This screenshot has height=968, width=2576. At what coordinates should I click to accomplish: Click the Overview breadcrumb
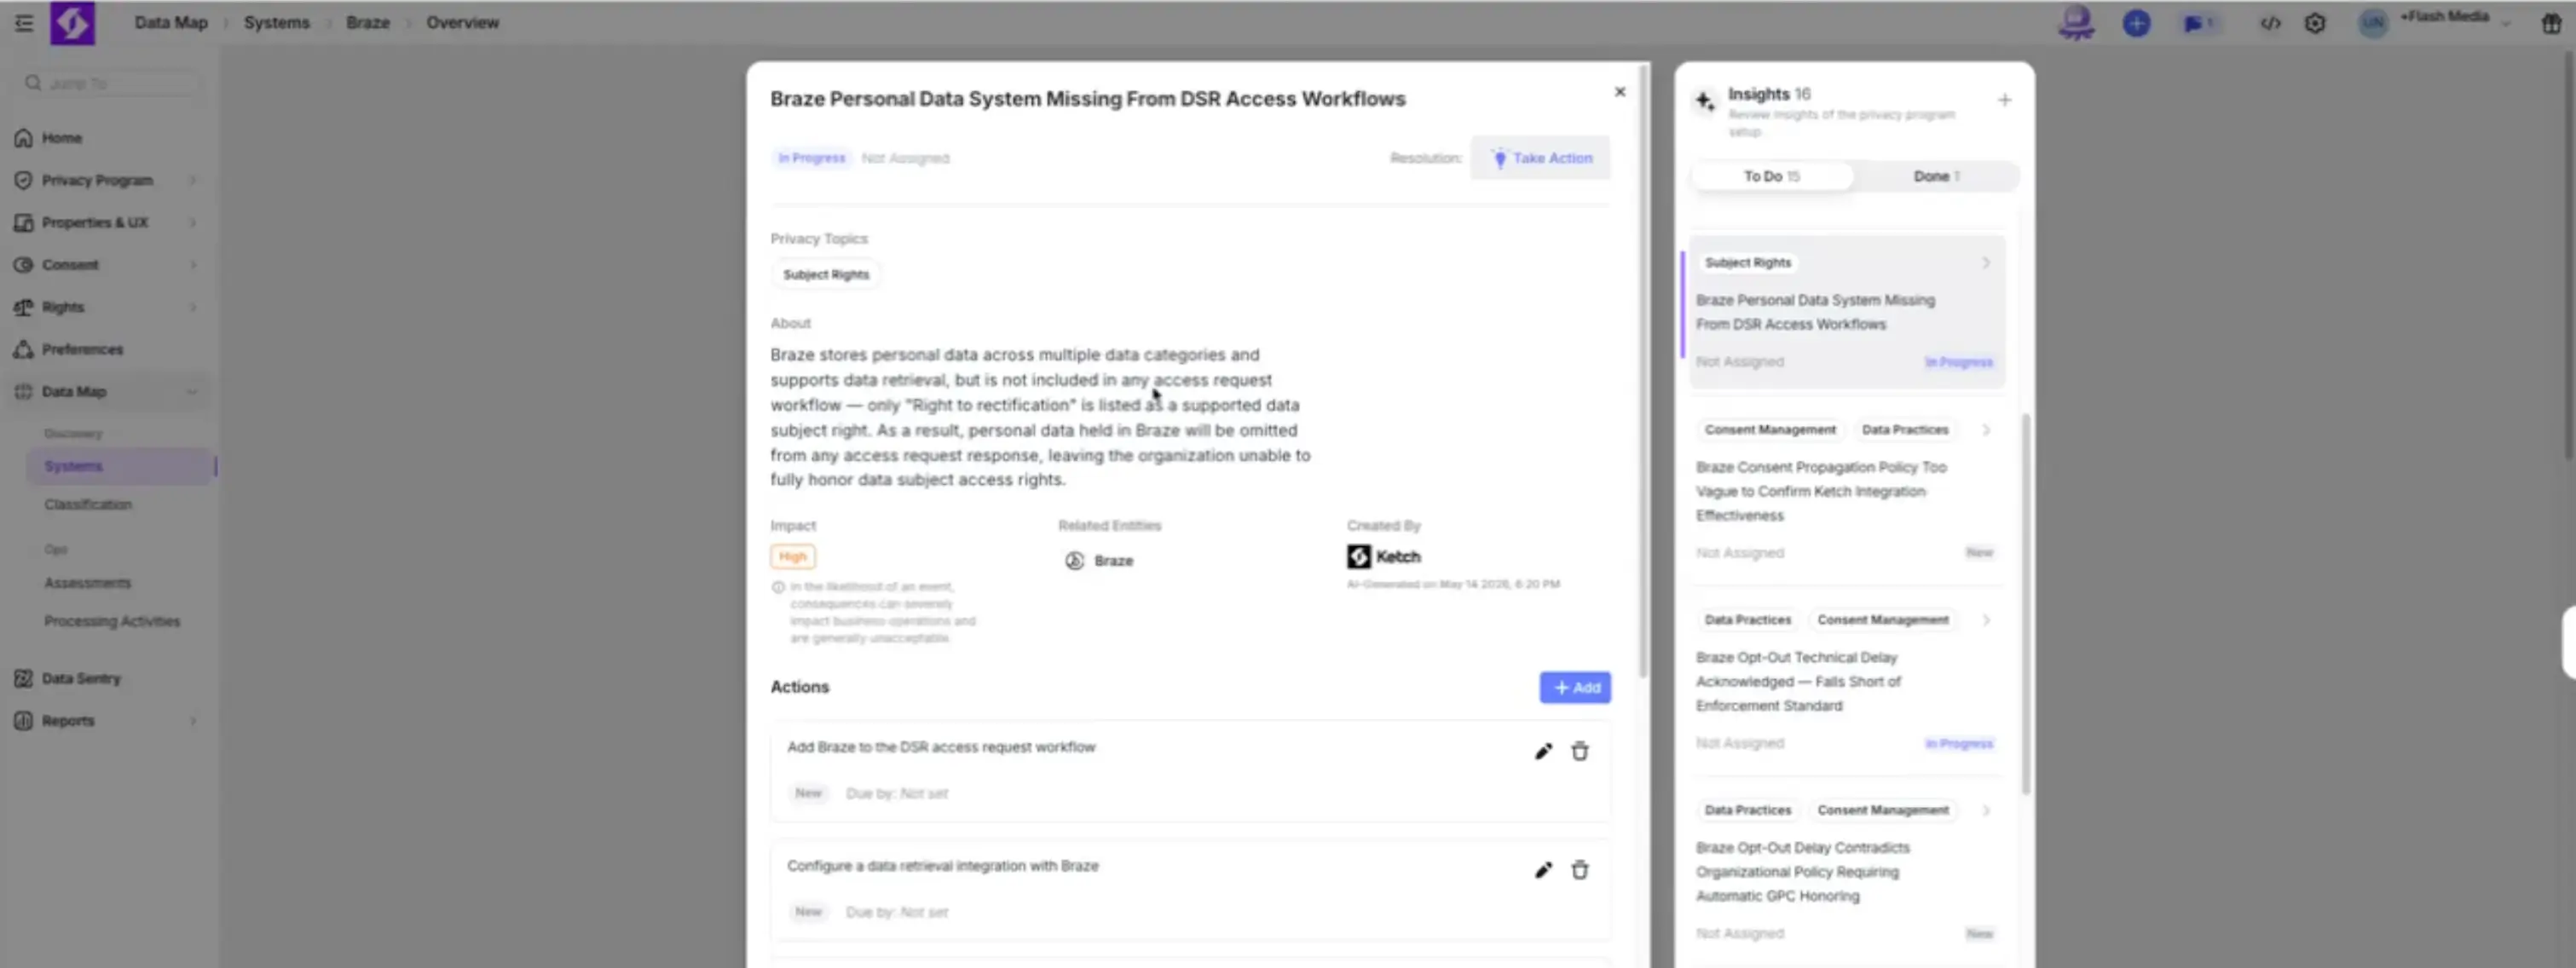coord(462,22)
